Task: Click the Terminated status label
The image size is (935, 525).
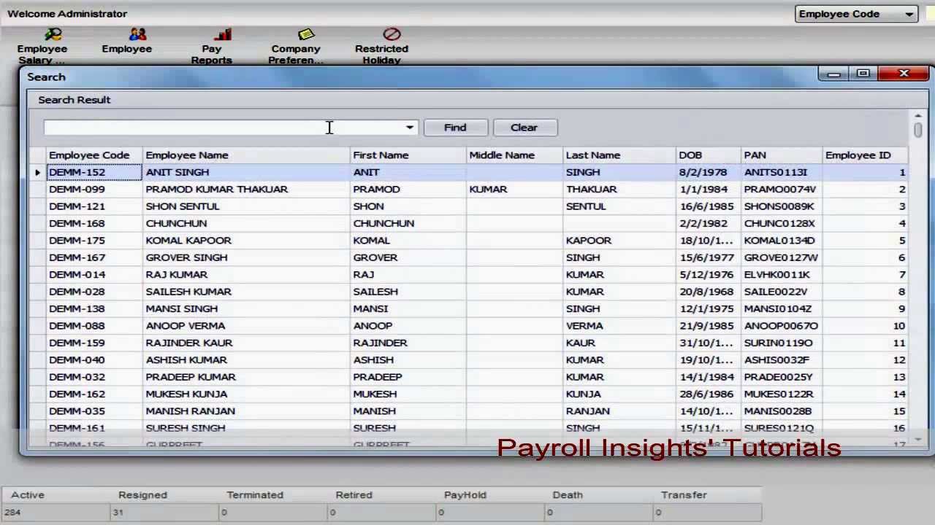Action: [255, 495]
